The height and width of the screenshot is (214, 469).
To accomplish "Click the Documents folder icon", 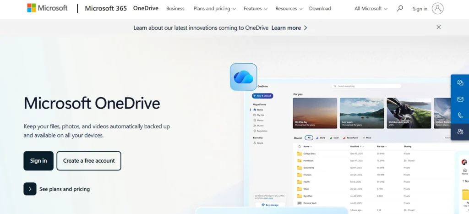I will tap(300, 168).
